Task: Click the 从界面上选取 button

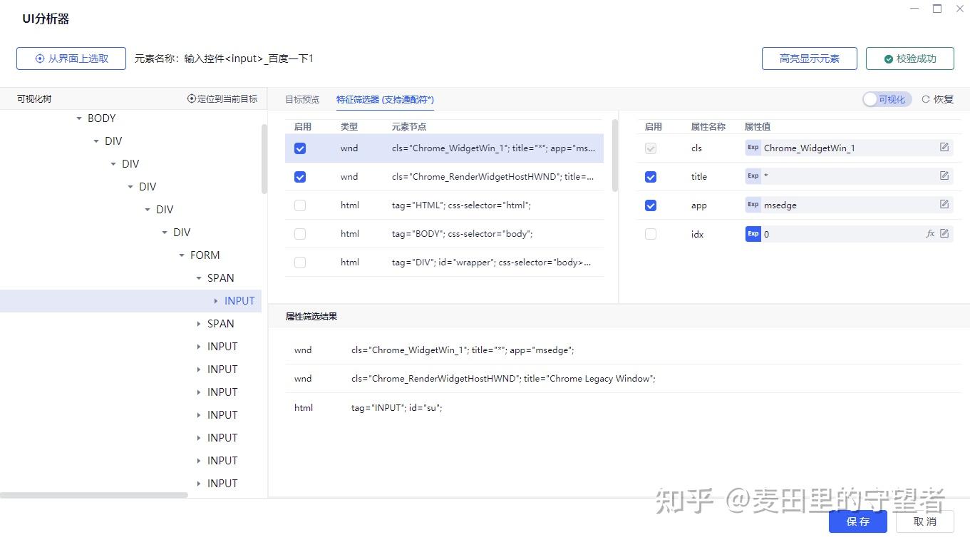Action: pyautogui.click(x=71, y=58)
